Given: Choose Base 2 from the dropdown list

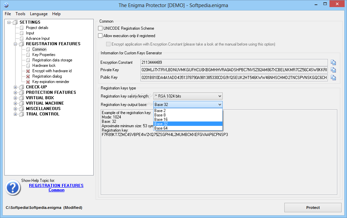Looking at the screenshot, I should [x=188, y=110].
